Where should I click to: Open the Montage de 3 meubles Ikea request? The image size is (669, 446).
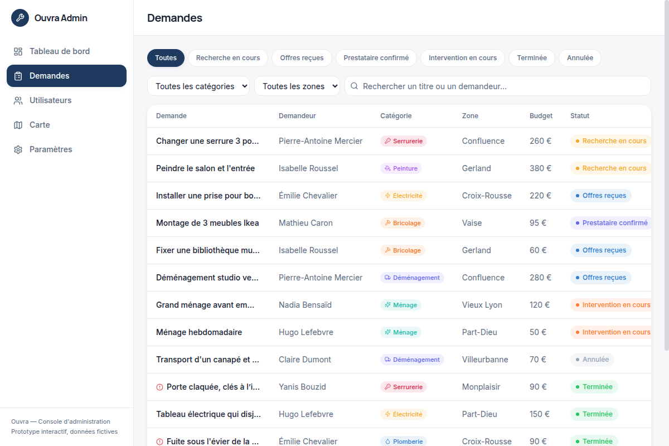207,223
